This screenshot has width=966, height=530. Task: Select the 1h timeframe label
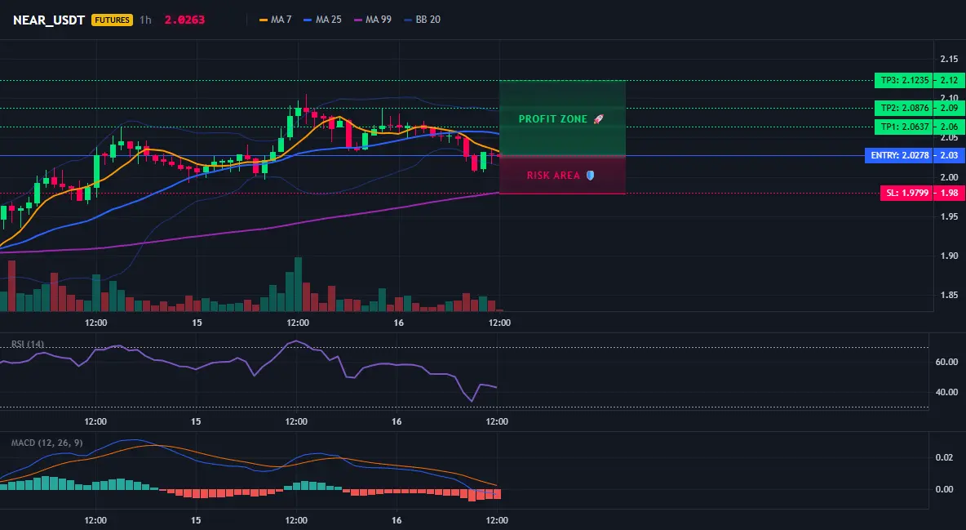pos(145,20)
